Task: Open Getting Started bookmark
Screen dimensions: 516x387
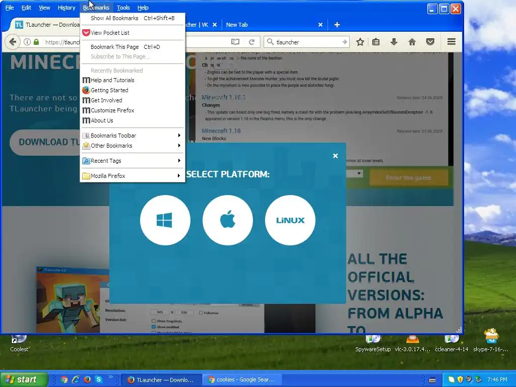Action: pyautogui.click(x=133, y=90)
